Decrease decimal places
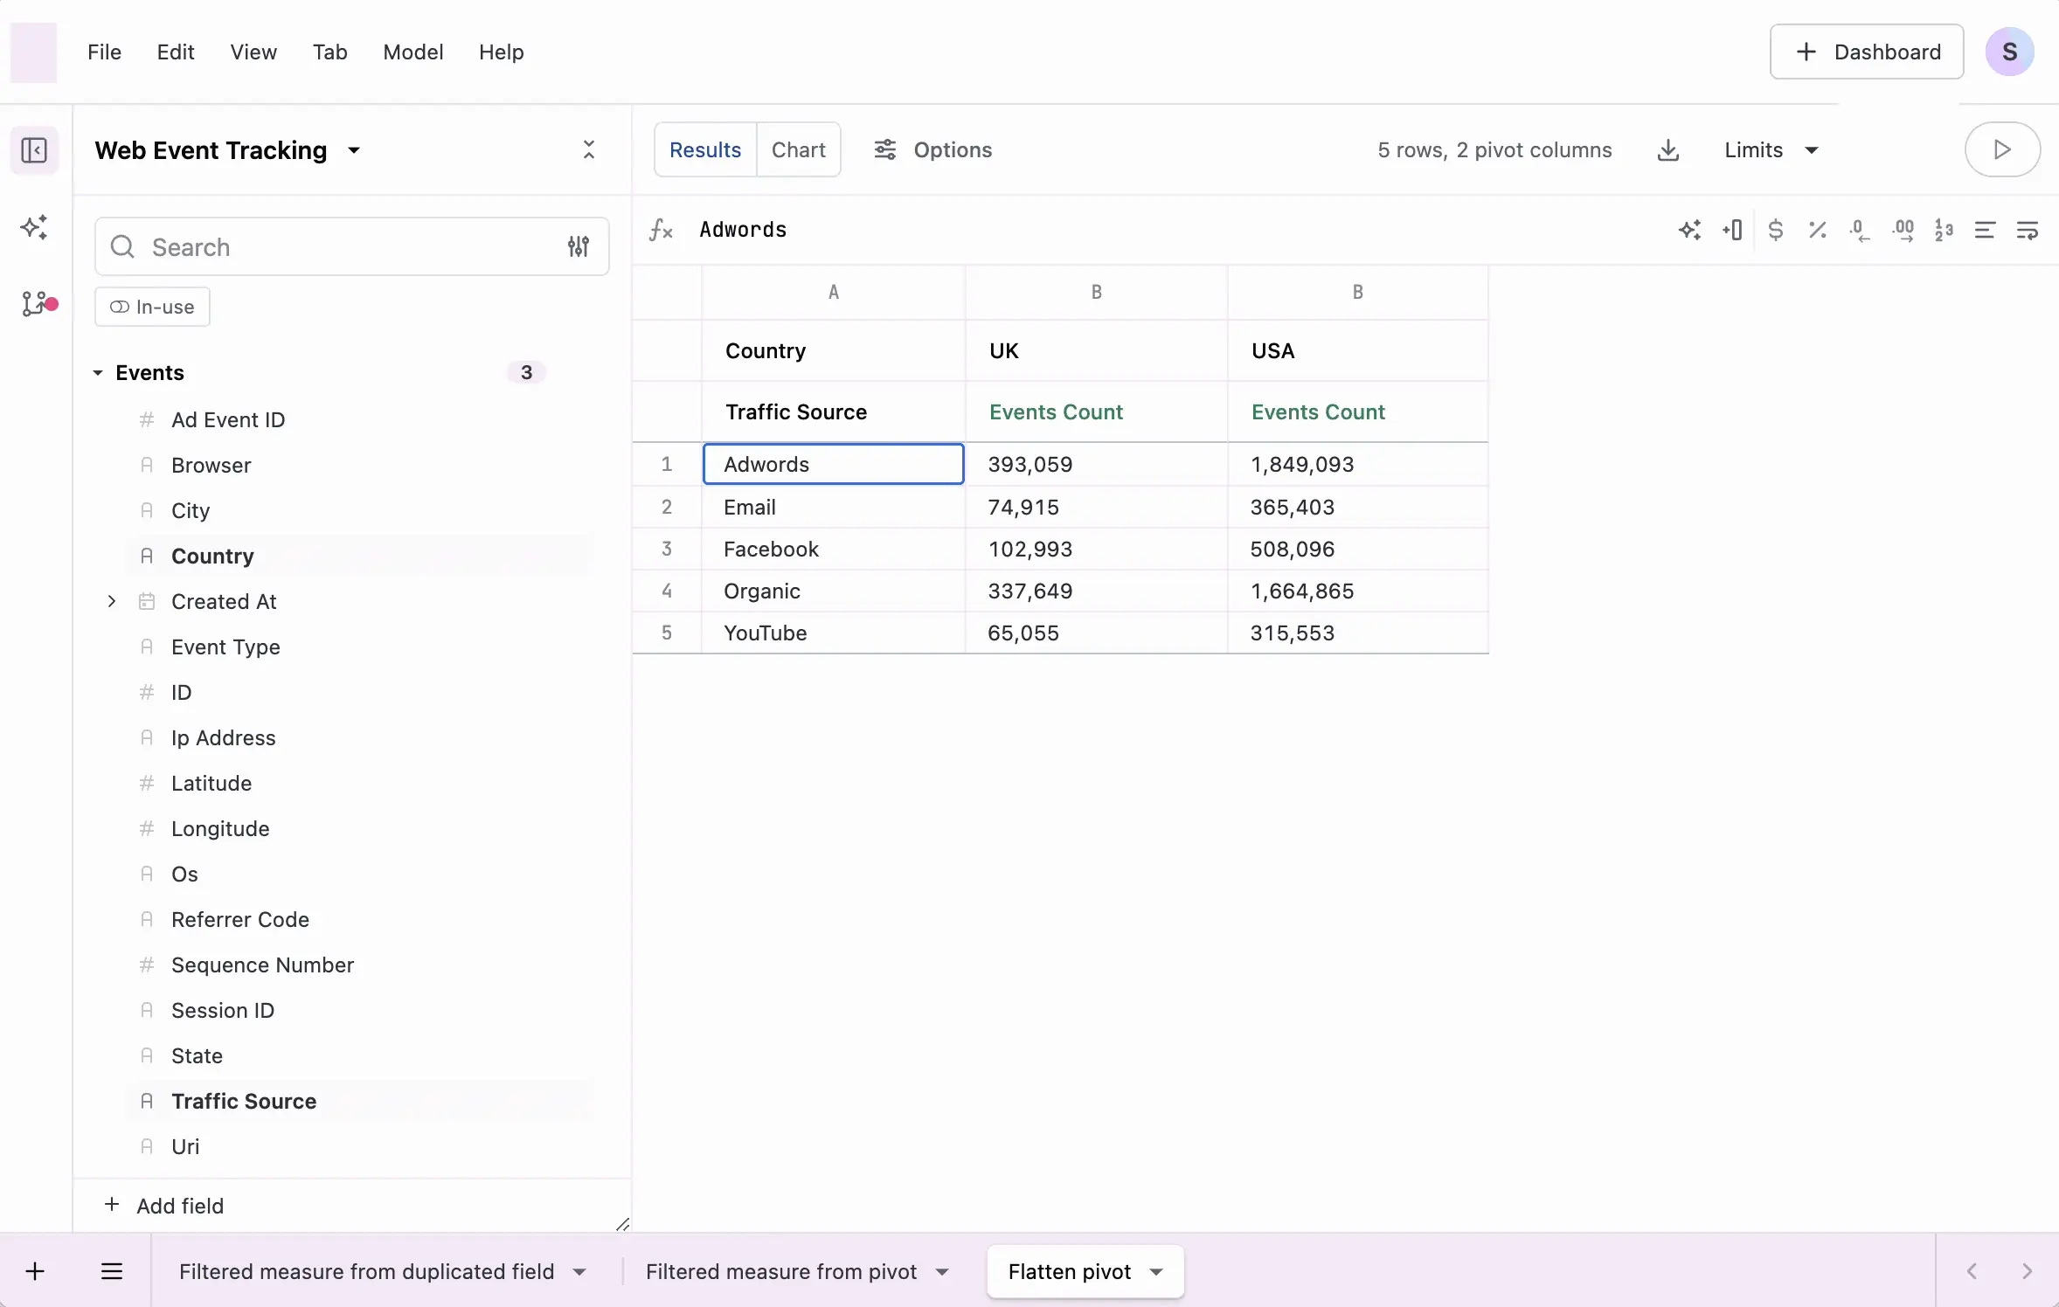 1860,230
